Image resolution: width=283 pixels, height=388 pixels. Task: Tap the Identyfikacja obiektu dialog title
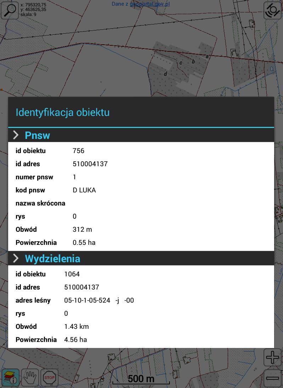coord(62,112)
